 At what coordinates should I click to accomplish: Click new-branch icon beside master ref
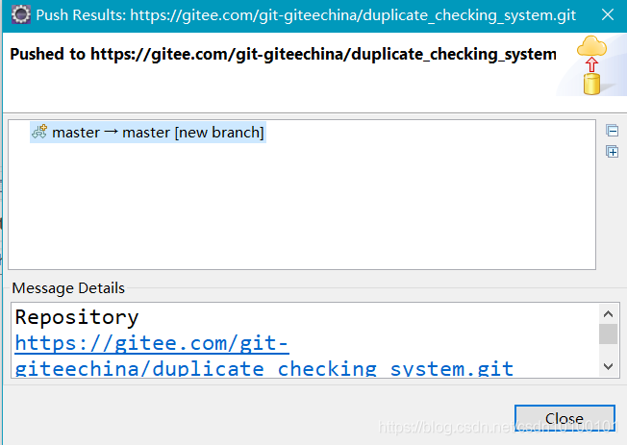(39, 132)
